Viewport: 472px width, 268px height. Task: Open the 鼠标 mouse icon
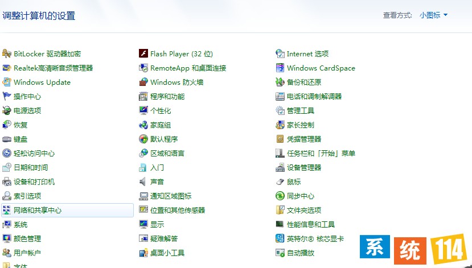(x=280, y=182)
